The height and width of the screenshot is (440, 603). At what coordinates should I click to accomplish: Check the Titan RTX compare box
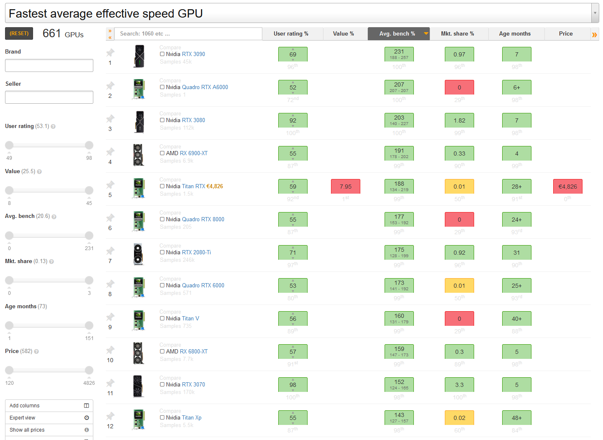pyautogui.click(x=162, y=186)
